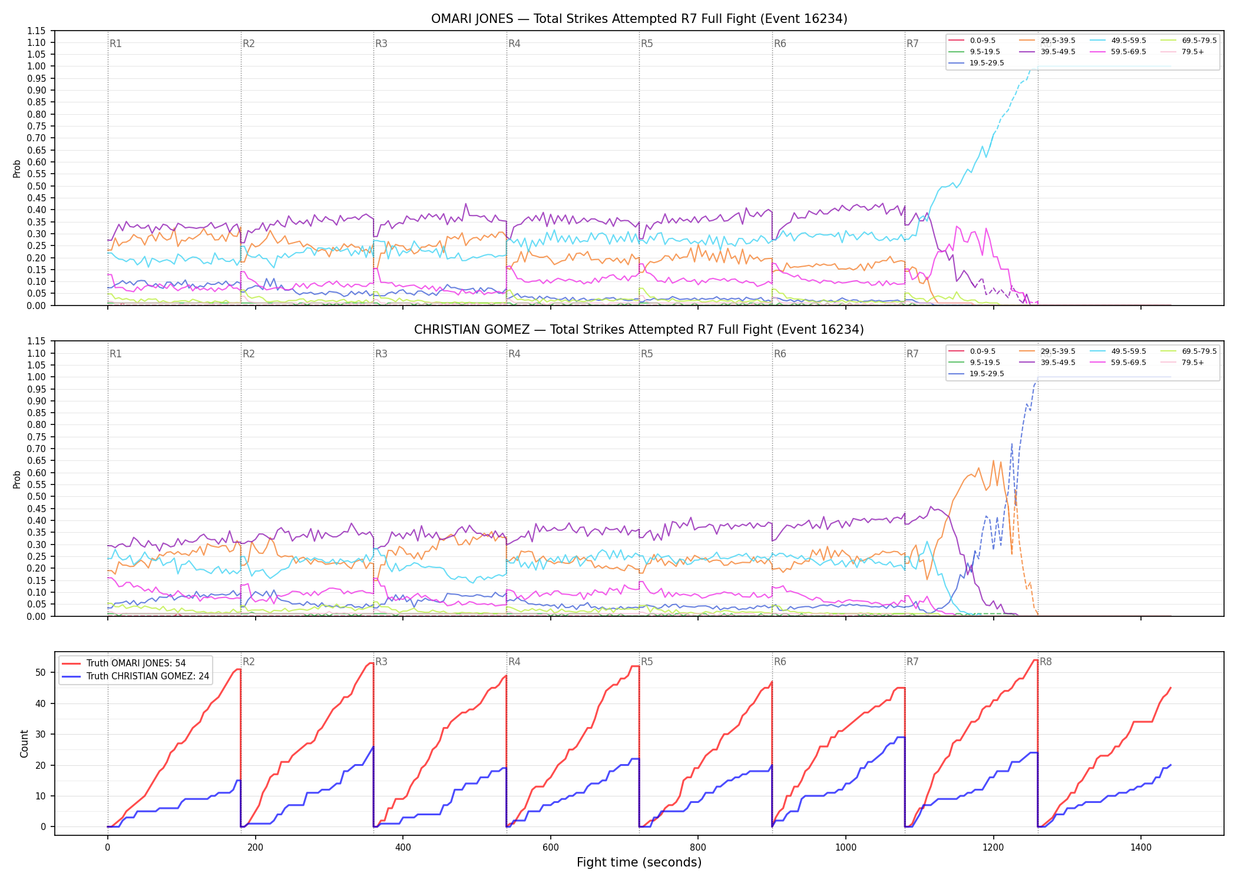Image resolution: width=1237 pixels, height=883 pixels.
Task: Click the R4 round label in Omari Jones chart
Action: point(514,44)
